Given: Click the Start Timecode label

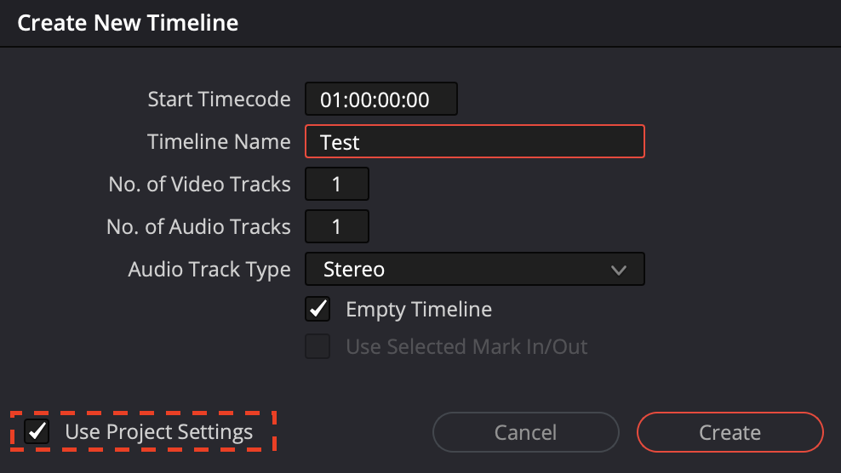Looking at the screenshot, I should (x=219, y=100).
